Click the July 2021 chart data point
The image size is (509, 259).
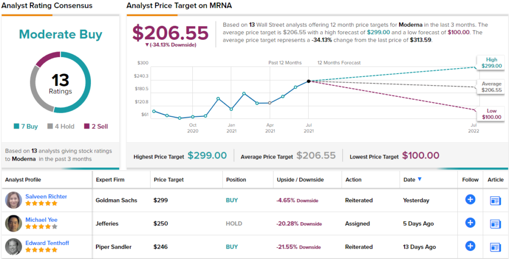tap(308, 81)
